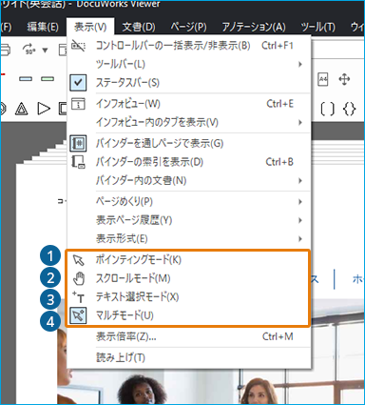365x405 pixels.
Task: Click the four-way move arrows icon
Action: point(344,79)
